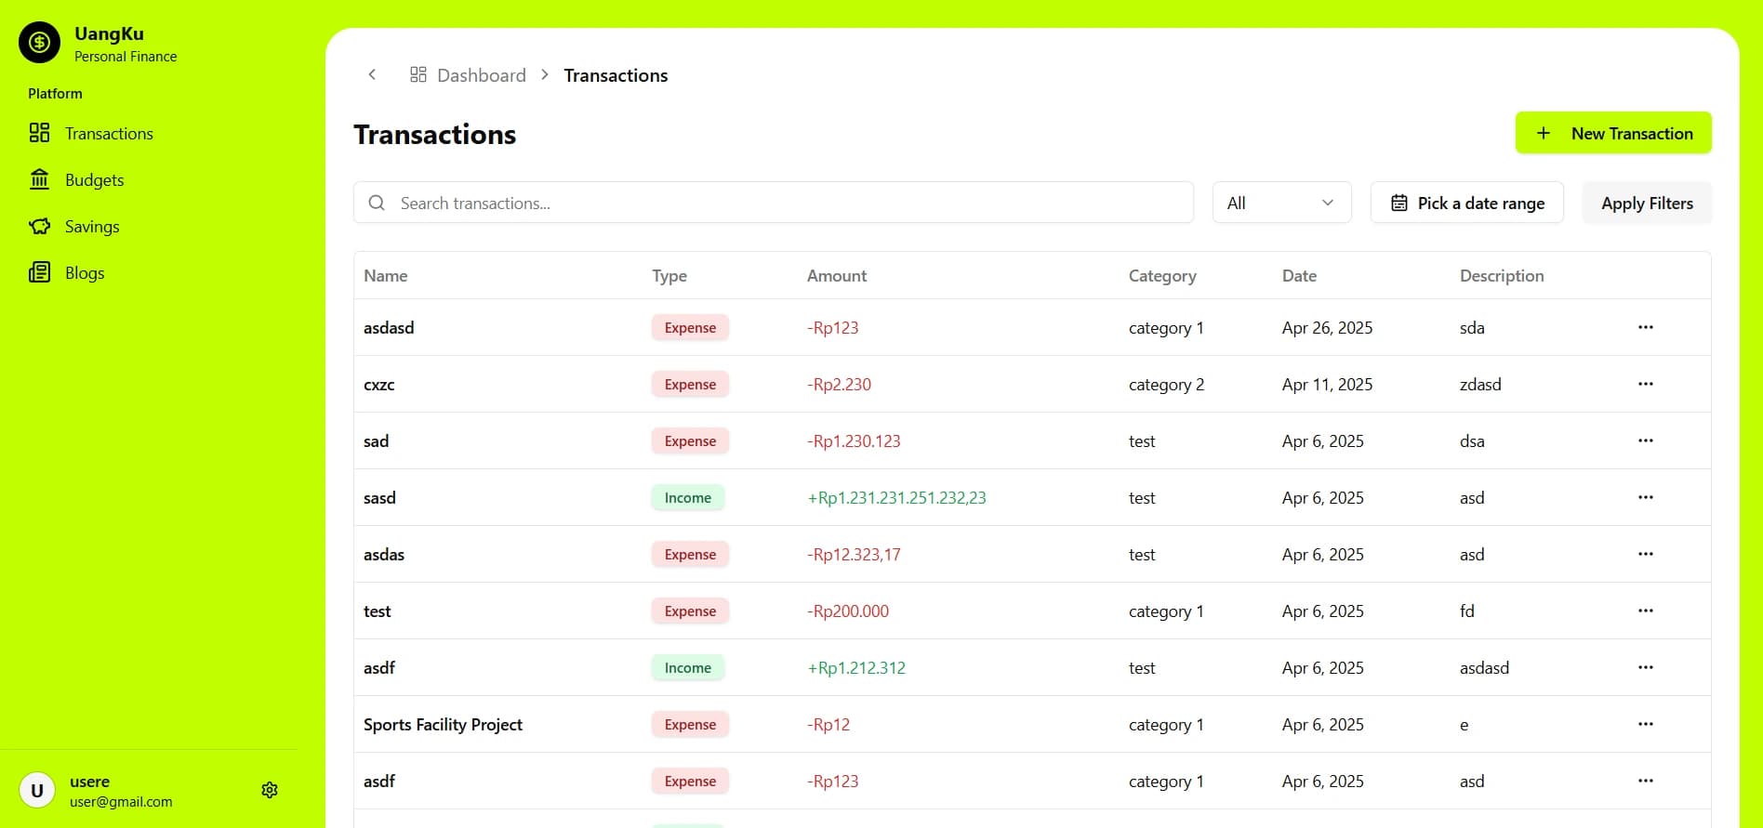This screenshot has width=1763, height=828.
Task: Click the Date column header
Action: pyautogui.click(x=1299, y=276)
